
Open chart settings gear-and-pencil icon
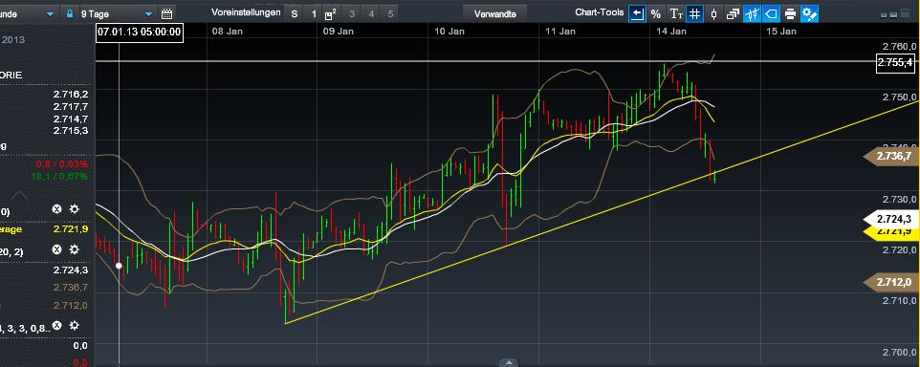click(x=809, y=14)
